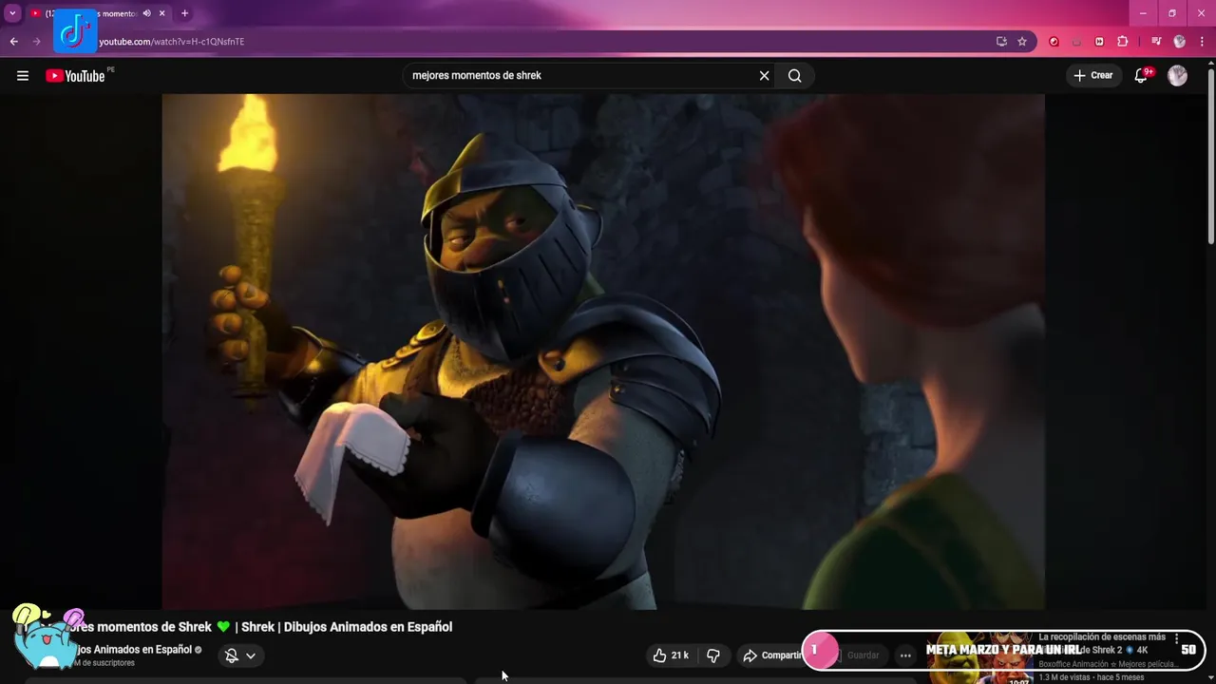Image resolution: width=1216 pixels, height=684 pixels.
Task: Click the address bar URL
Action: click(x=172, y=42)
